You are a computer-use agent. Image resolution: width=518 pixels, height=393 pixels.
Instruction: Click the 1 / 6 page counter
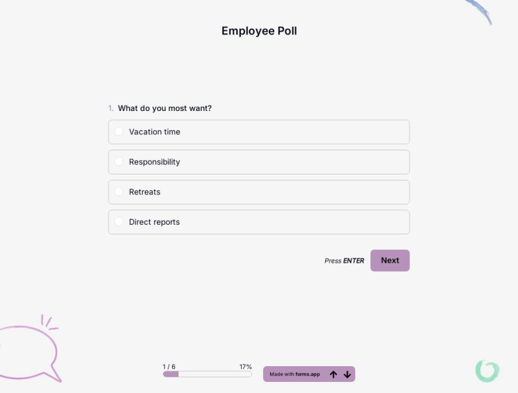click(x=169, y=367)
